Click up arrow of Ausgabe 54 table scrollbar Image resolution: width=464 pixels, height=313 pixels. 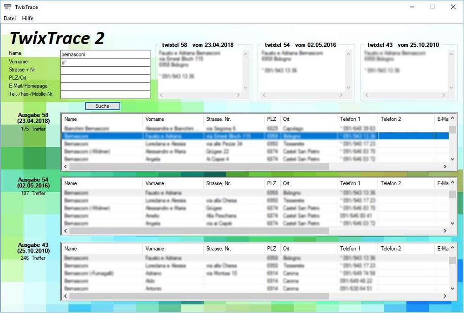tap(452, 183)
